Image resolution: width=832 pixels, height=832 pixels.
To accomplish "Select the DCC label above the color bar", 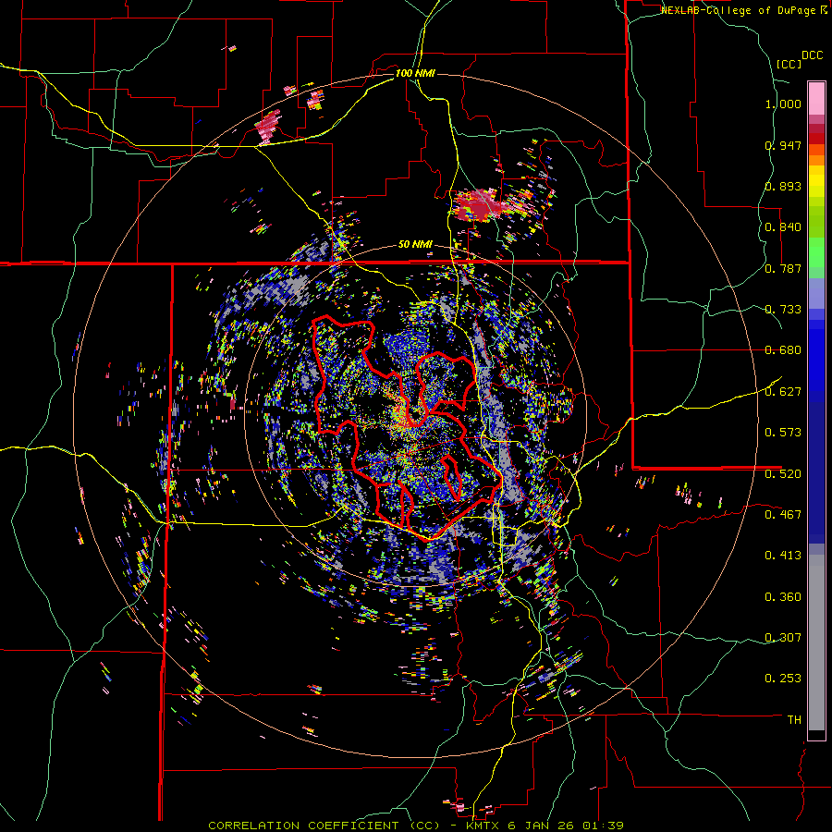I will tap(812, 55).
